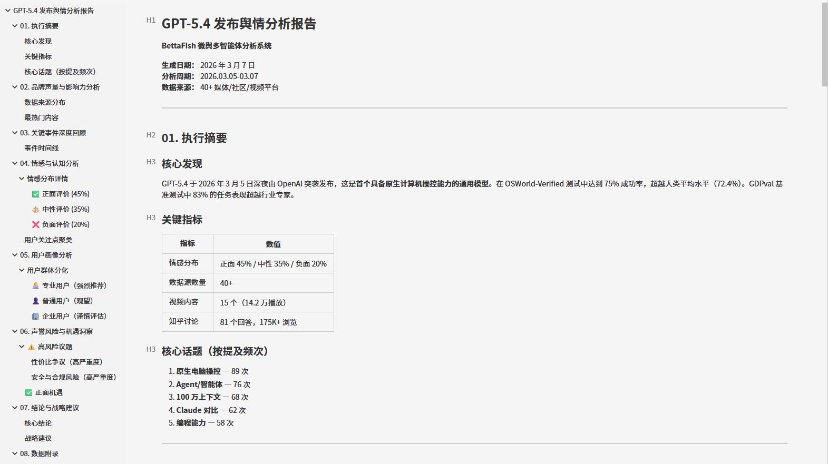Click the green checkmark icon beside 正面评价 (45%)
The width and height of the screenshot is (828, 464).
point(36,194)
